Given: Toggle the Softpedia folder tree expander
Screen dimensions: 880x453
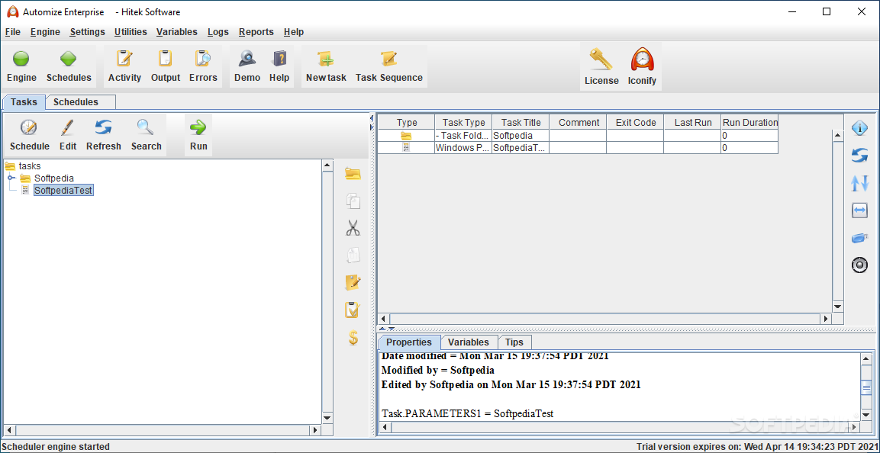Looking at the screenshot, I should [x=11, y=178].
